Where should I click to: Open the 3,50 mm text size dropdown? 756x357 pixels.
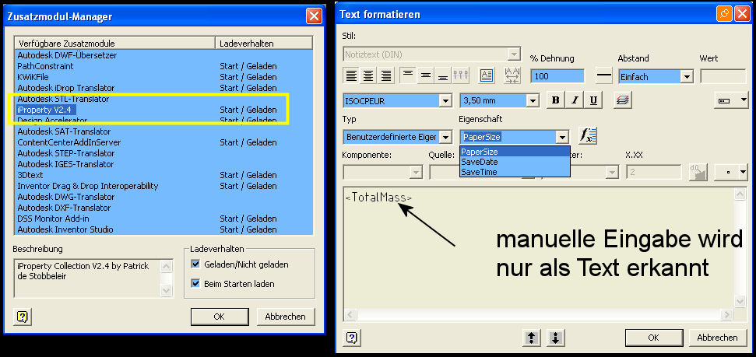point(533,100)
